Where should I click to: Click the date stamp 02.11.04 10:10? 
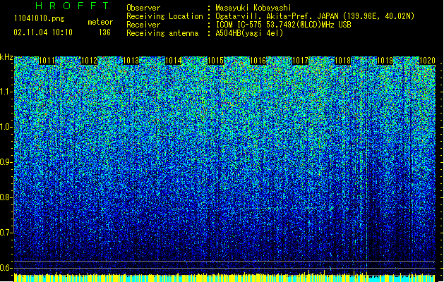pyautogui.click(x=43, y=32)
